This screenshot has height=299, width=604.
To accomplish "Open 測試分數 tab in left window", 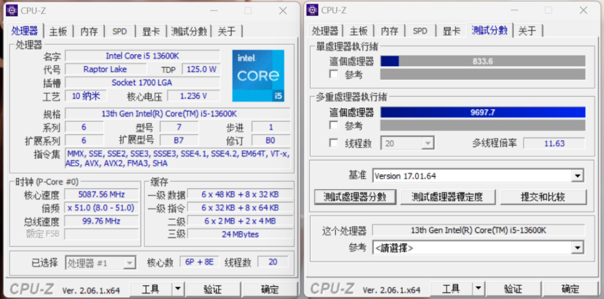I will pyautogui.click(x=189, y=31).
